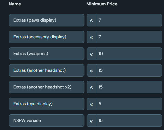The height and width of the screenshot is (130, 164).
Task: Click the 'Extras (paws display)' name field
Action: (47, 20)
